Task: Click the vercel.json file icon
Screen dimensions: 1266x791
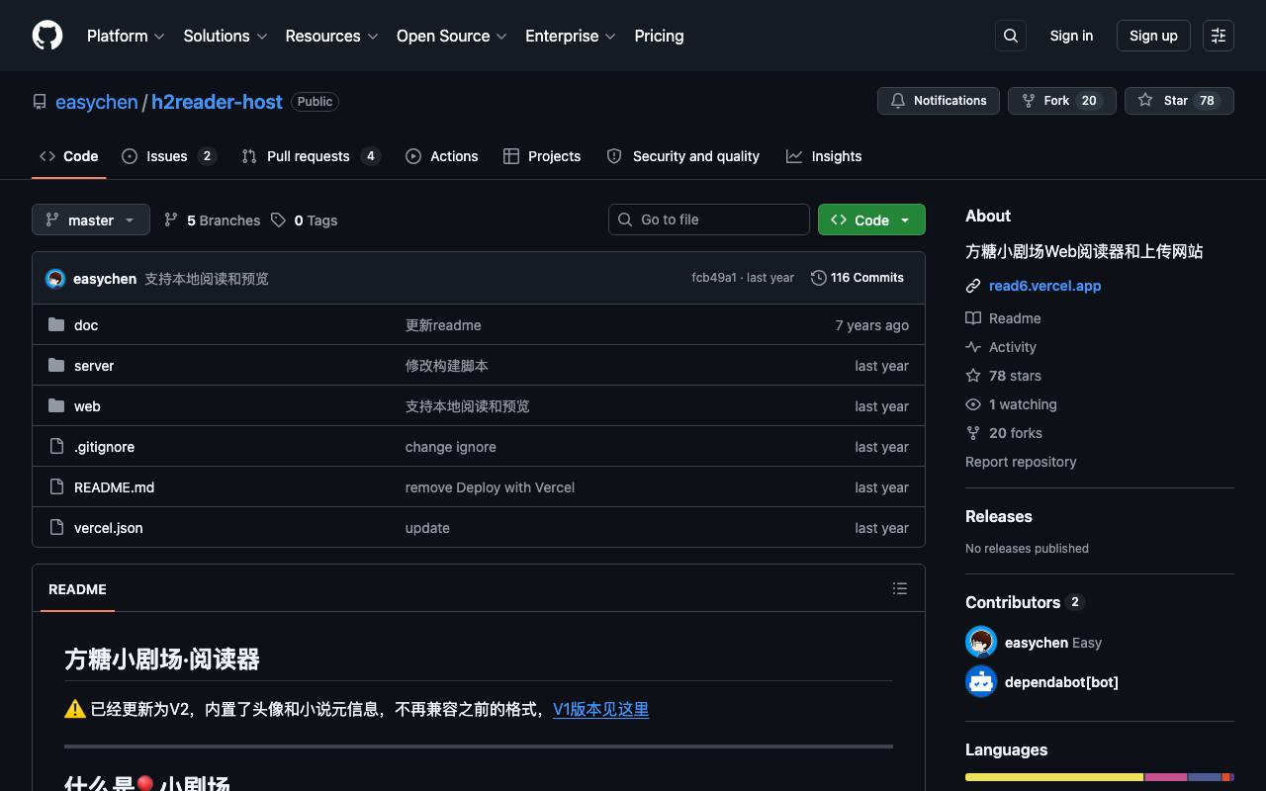Action: 56,527
